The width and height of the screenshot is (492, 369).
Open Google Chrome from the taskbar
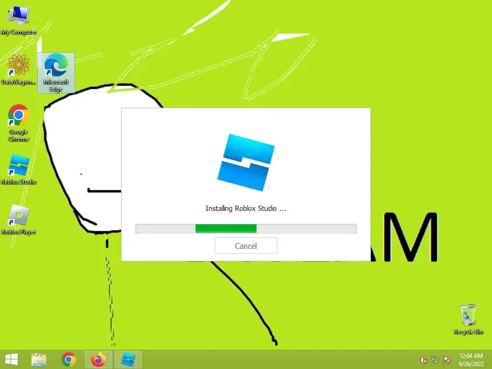pos(69,359)
